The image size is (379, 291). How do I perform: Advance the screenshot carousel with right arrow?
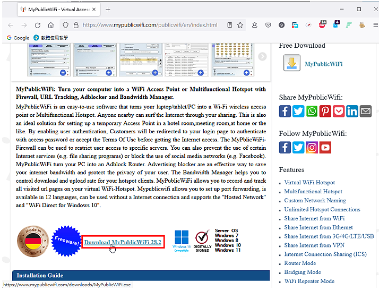[x=262, y=56]
